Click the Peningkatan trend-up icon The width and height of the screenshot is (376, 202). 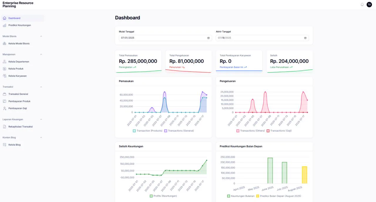point(135,67)
